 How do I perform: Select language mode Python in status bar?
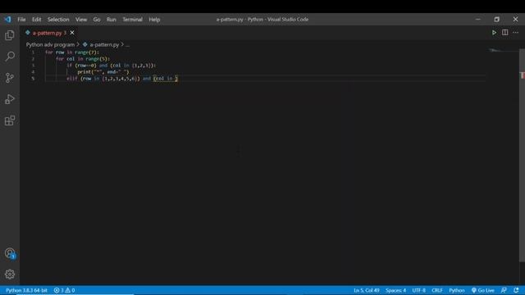coord(457,290)
